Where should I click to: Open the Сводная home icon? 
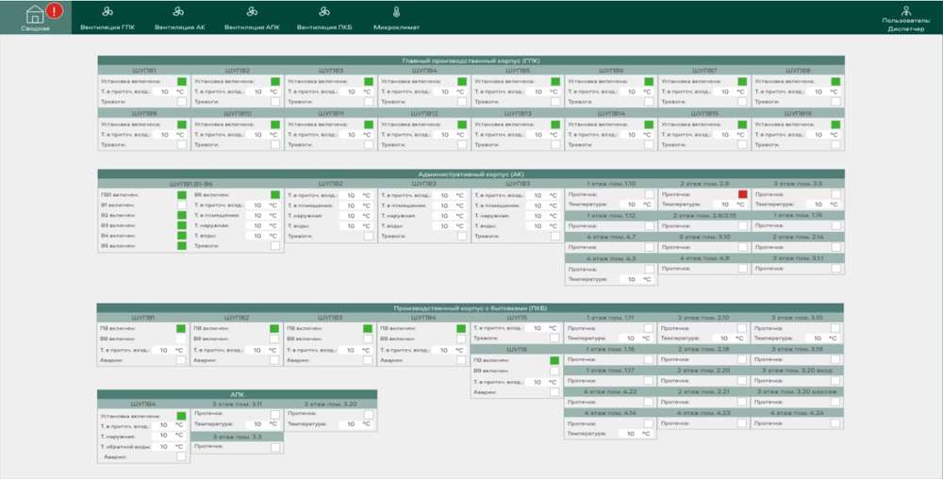(35, 13)
